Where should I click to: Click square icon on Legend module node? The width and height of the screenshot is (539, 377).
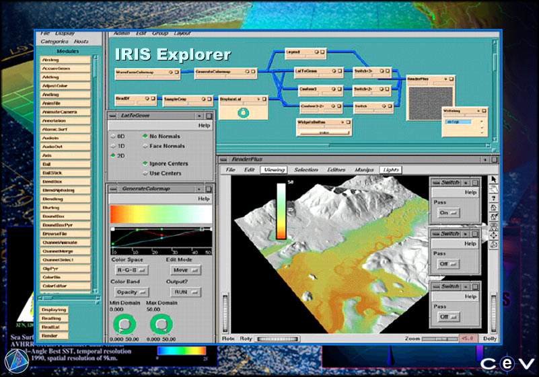coord(322,52)
